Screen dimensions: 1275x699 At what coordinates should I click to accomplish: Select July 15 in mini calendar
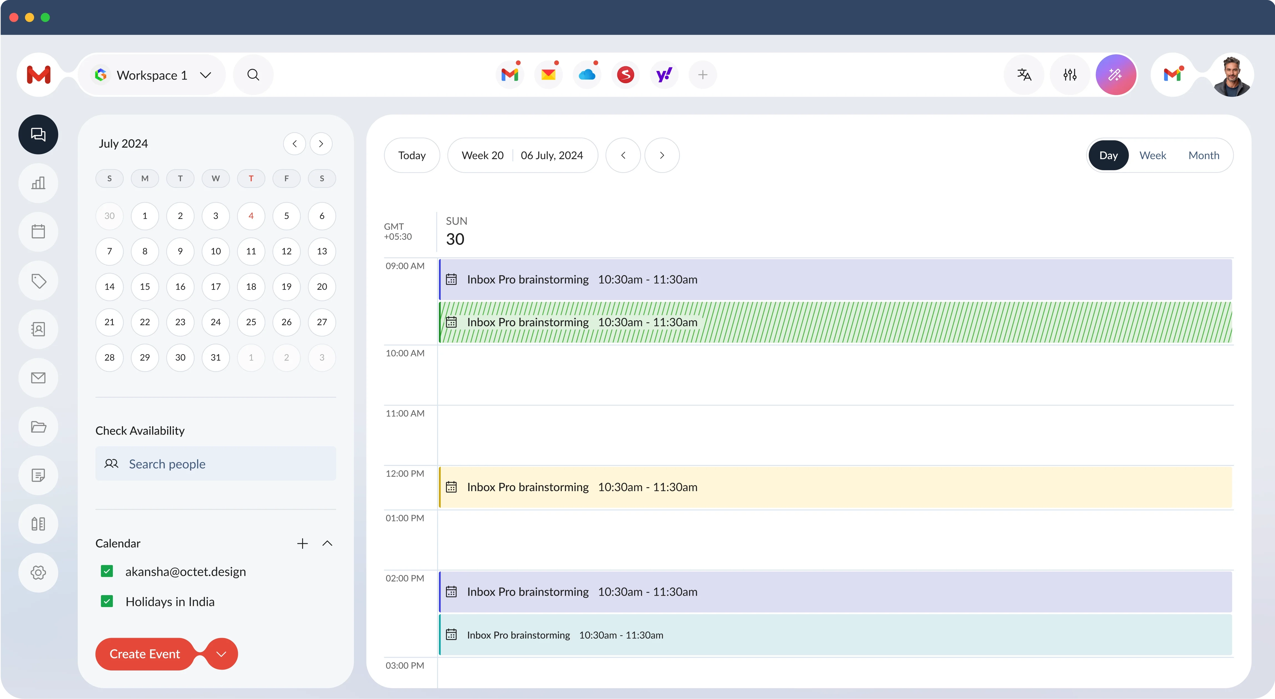pos(144,287)
